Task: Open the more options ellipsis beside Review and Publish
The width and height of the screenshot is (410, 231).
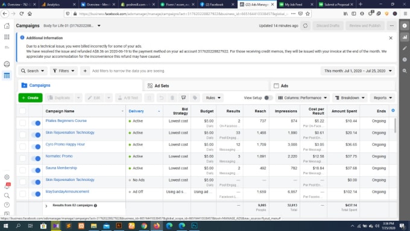Action: click(x=391, y=26)
